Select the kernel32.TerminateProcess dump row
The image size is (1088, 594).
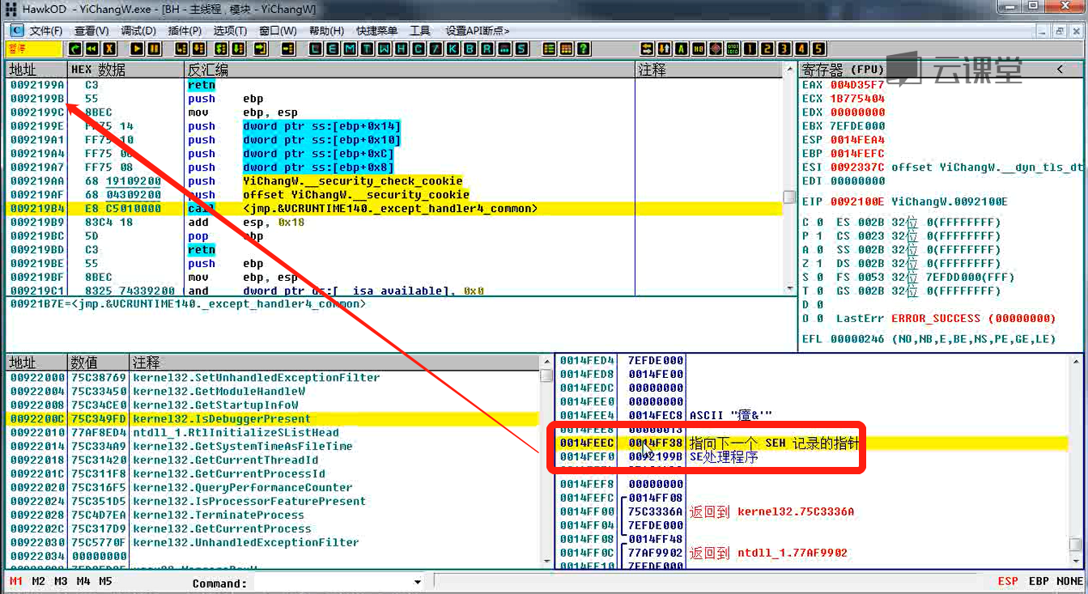pyautogui.click(x=273, y=515)
